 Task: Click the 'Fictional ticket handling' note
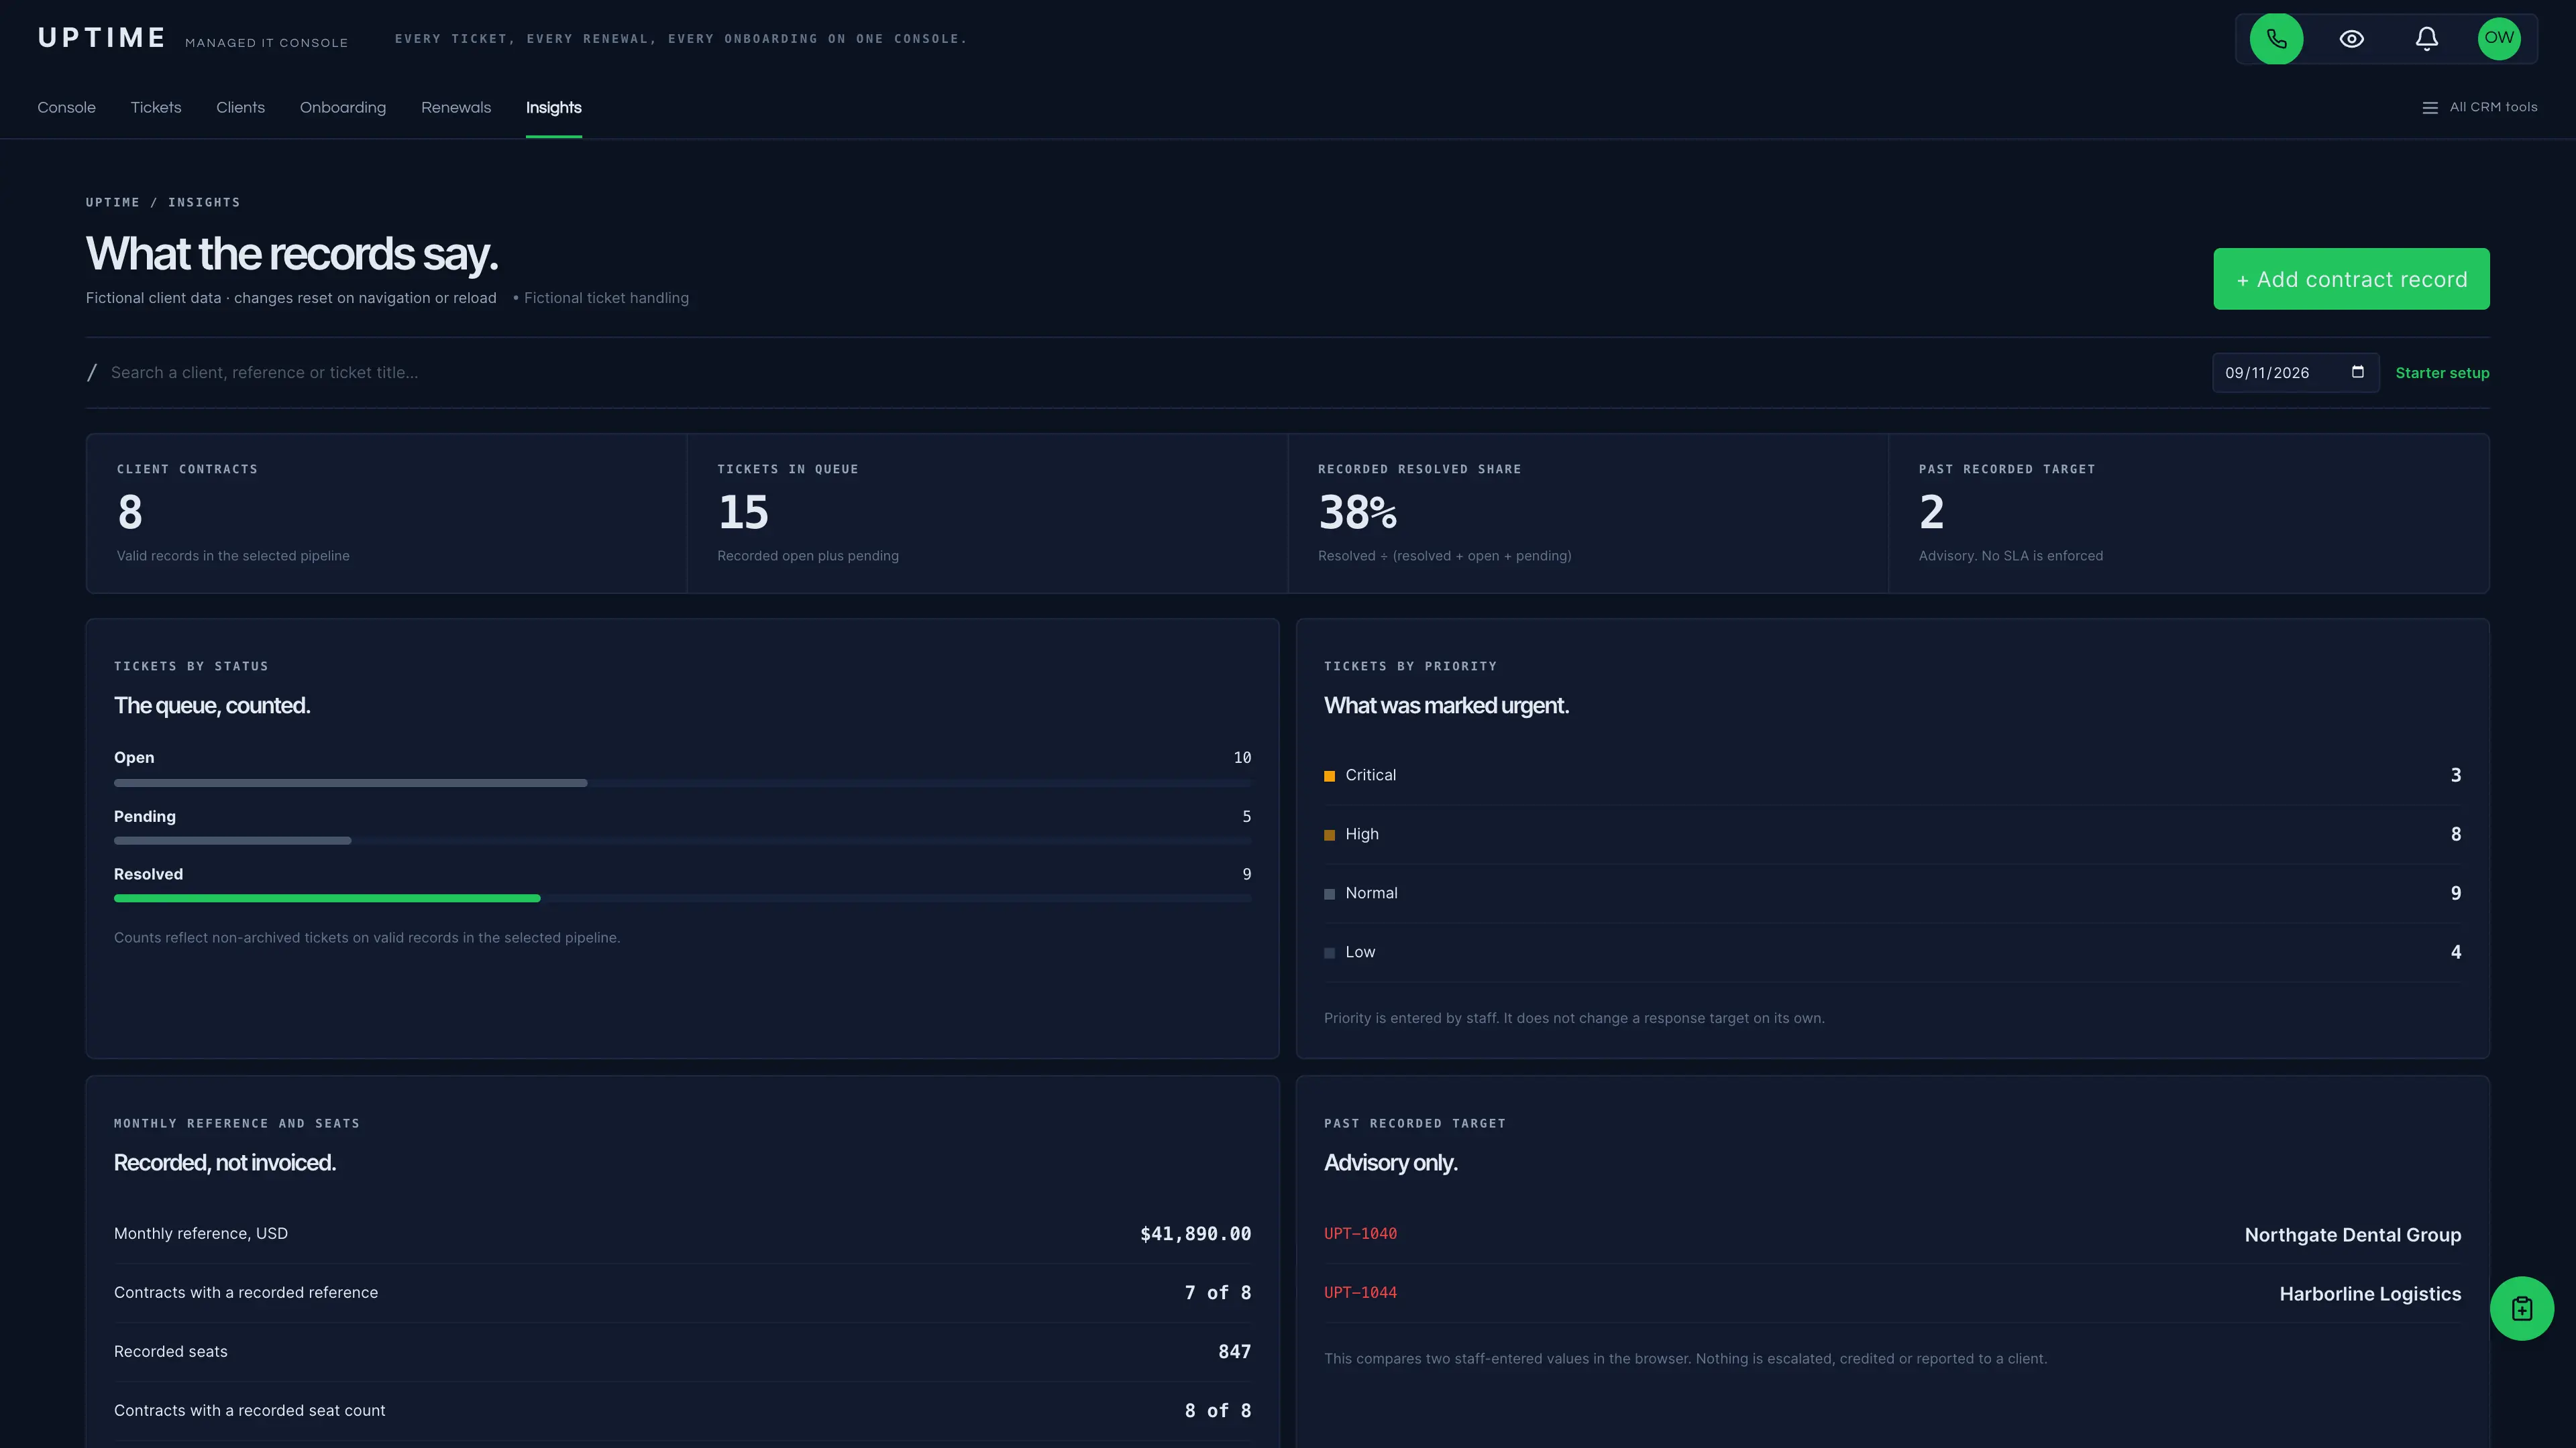[606, 298]
